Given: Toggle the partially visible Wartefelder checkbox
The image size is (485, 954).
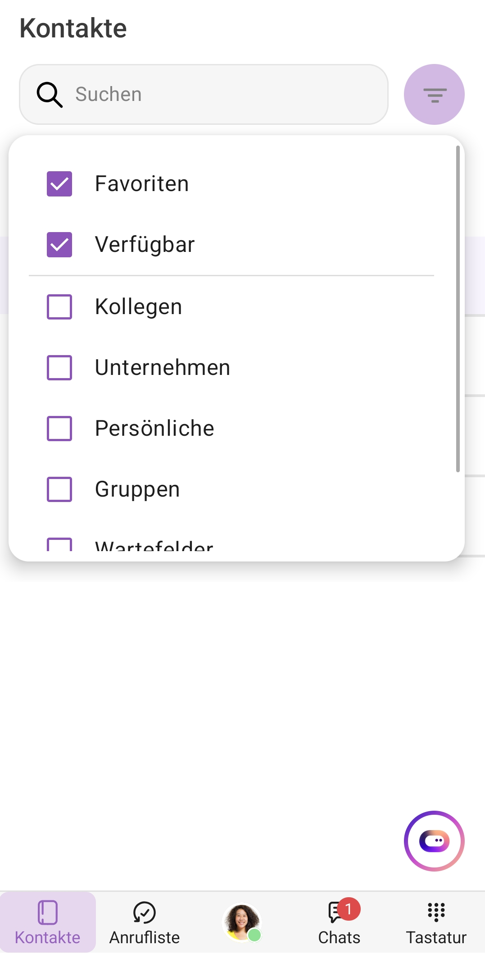Looking at the screenshot, I should tap(59, 545).
